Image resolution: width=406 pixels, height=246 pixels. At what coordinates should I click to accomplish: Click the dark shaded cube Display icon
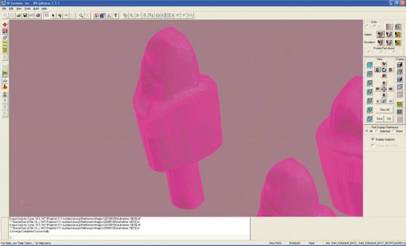click(400, 65)
